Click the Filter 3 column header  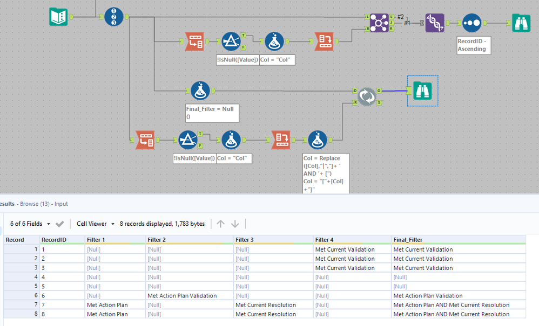pyautogui.click(x=274, y=240)
